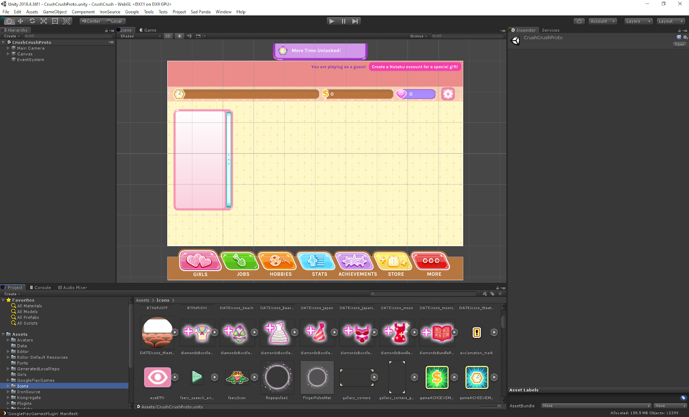Click Search by Label tag icon

492,294
